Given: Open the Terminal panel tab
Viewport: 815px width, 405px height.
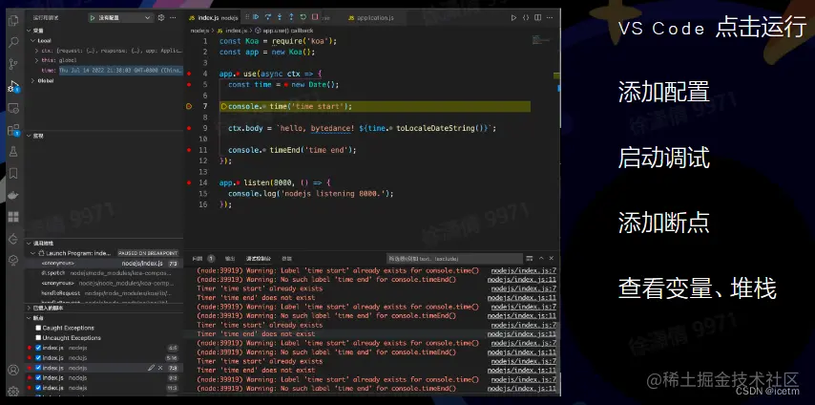Looking at the screenshot, I should pyautogui.click(x=286, y=258).
